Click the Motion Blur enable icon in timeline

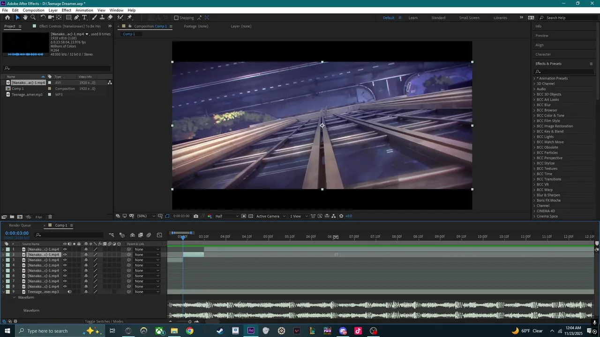(x=149, y=235)
